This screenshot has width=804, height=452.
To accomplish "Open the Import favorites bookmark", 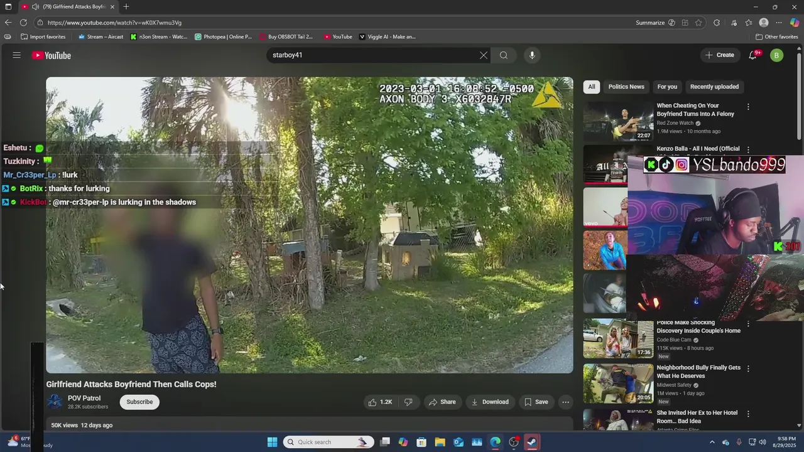I will 43,37.
